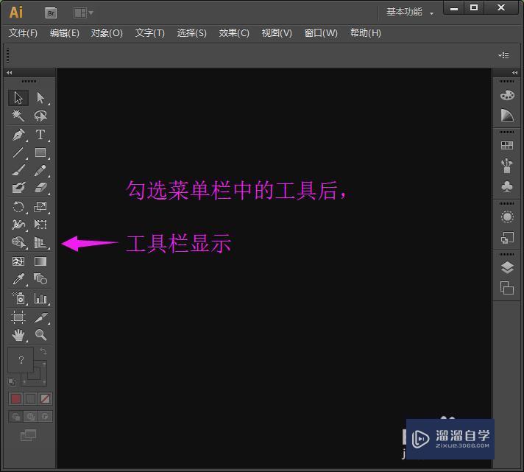Select the Width/Warp tool
The height and width of the screenshot is (472, 524).
click(18, 225)
